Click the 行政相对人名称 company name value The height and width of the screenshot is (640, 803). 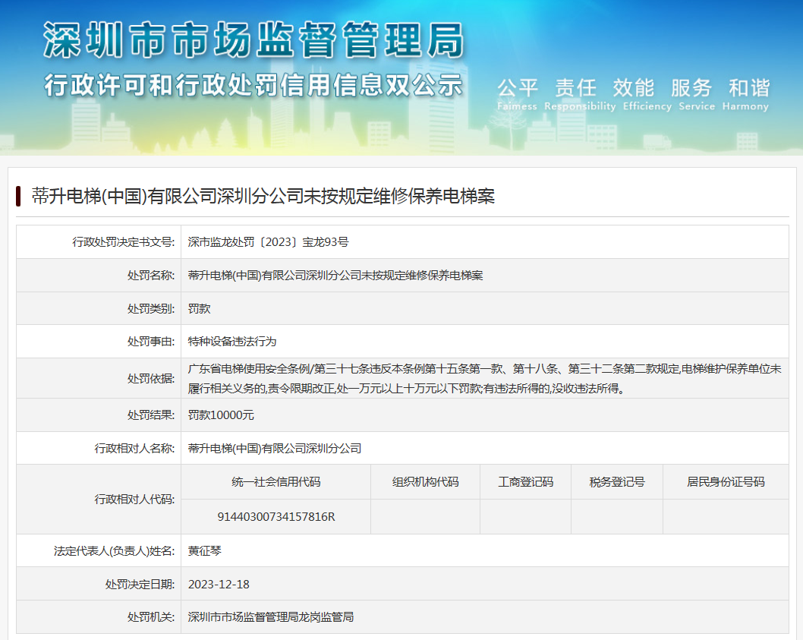click(275, 449)
